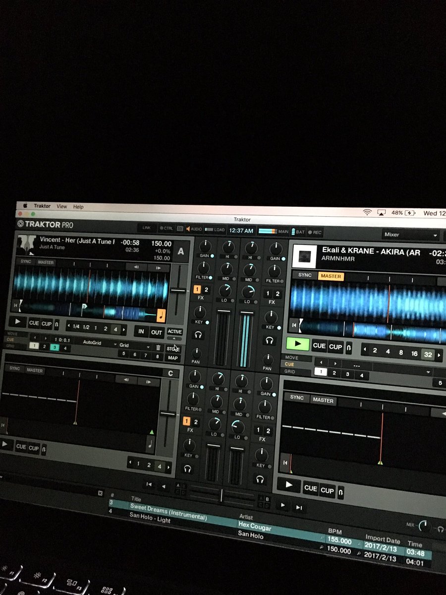Click battery status in macOS menu bar

click(x=403, y=213)
